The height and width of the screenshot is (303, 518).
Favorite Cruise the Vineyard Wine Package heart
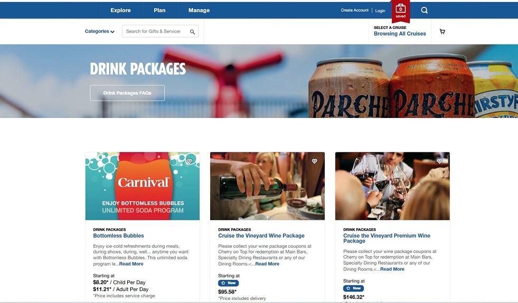314,161
